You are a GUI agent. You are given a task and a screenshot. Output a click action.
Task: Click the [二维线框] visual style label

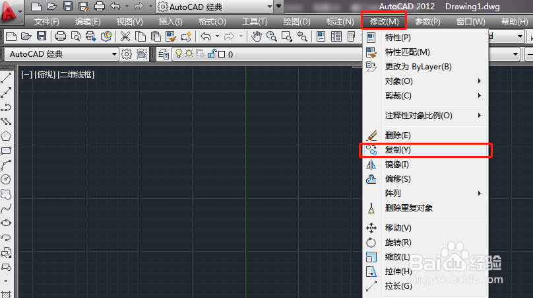[76, 74]
